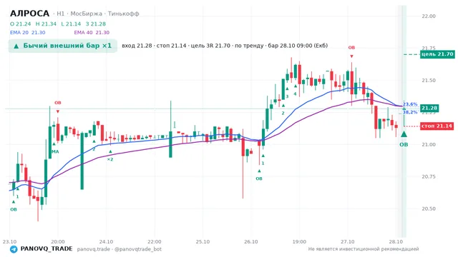This screenshot has width=458, height=257.
Task: Click the 'EMA 40 21.30' legend
Action: coord(92,33)
